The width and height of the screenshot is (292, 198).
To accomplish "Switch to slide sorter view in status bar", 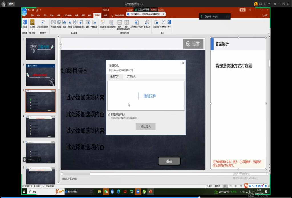I will (x=230, y=186).
